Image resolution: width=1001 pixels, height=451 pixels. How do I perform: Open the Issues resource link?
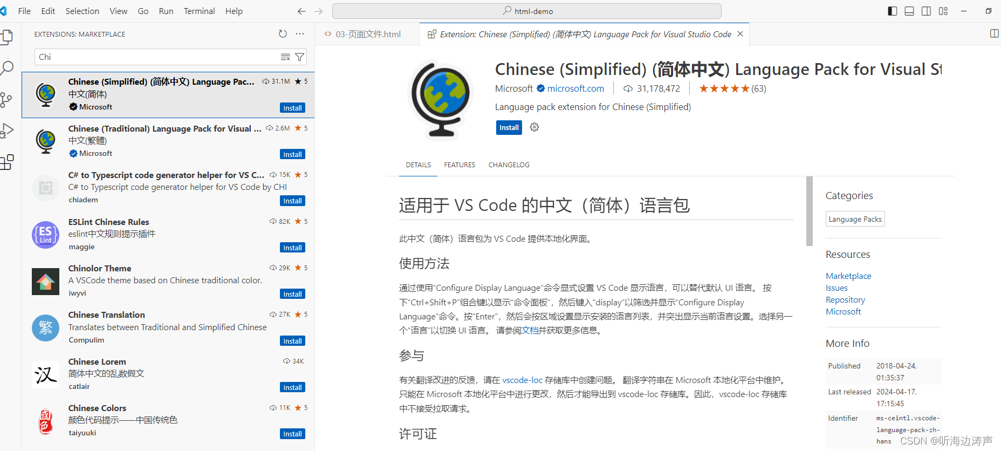tap(837, 288)
